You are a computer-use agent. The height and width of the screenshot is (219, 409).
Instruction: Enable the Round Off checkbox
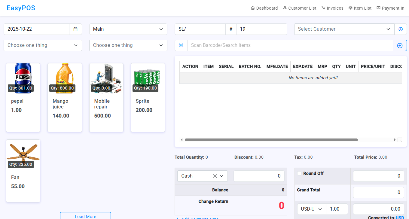[x=299, y=173]
